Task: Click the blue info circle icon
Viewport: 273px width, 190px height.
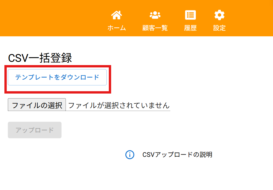Action: (x=130, y=155)
